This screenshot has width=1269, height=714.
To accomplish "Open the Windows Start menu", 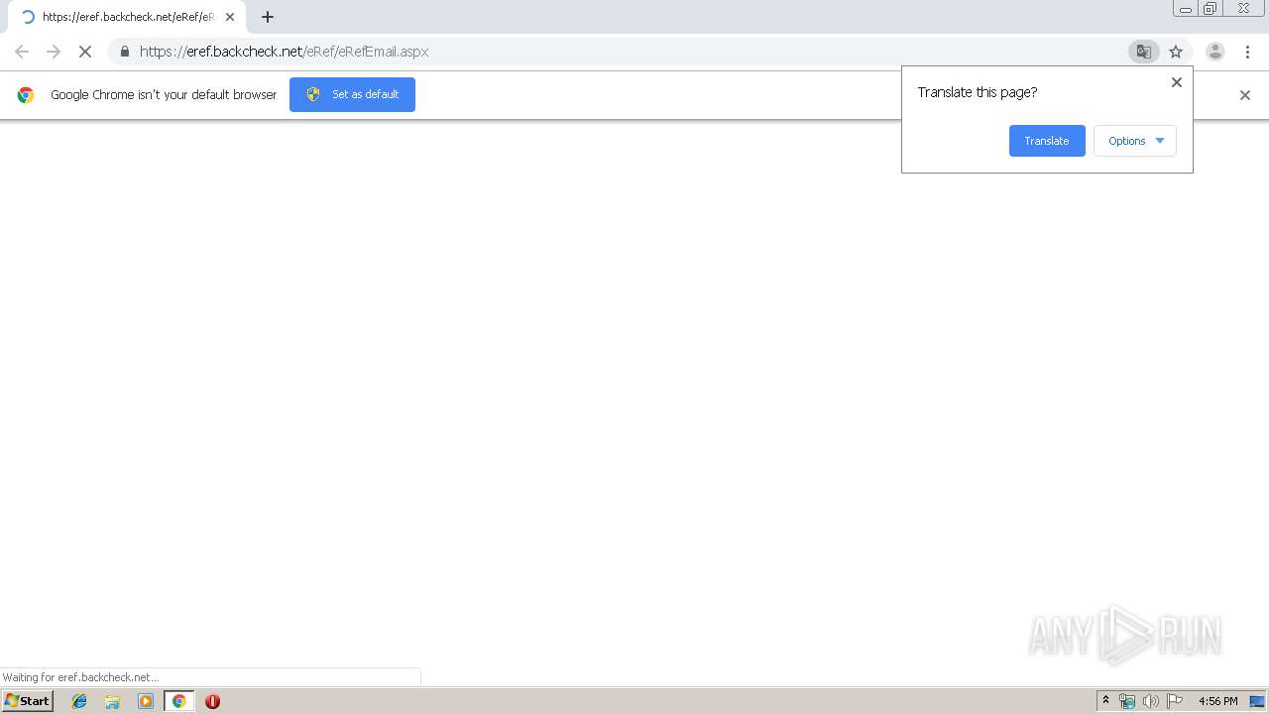I will click(27, 701).
